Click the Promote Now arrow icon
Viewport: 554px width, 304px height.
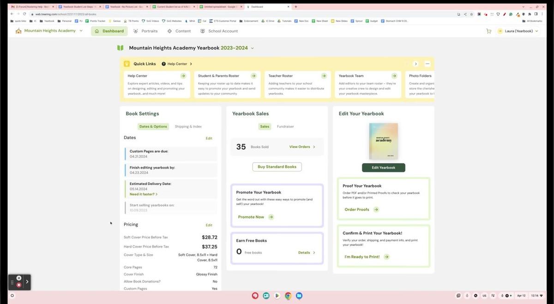coord(271,217)
